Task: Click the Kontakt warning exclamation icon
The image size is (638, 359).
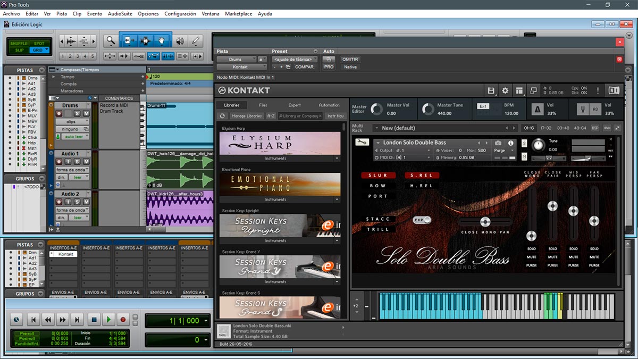Action: coord(598,91)
